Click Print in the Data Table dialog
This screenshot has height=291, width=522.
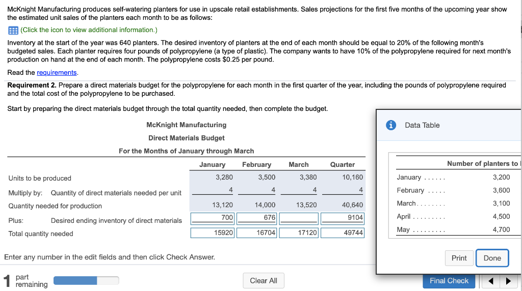pos(459,258)
